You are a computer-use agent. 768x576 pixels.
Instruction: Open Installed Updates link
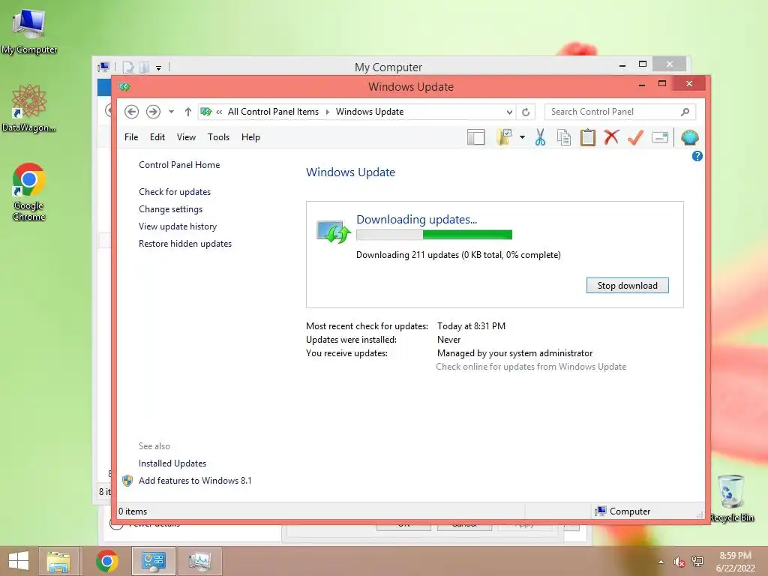pyautogui.click(x=172, y=463)
